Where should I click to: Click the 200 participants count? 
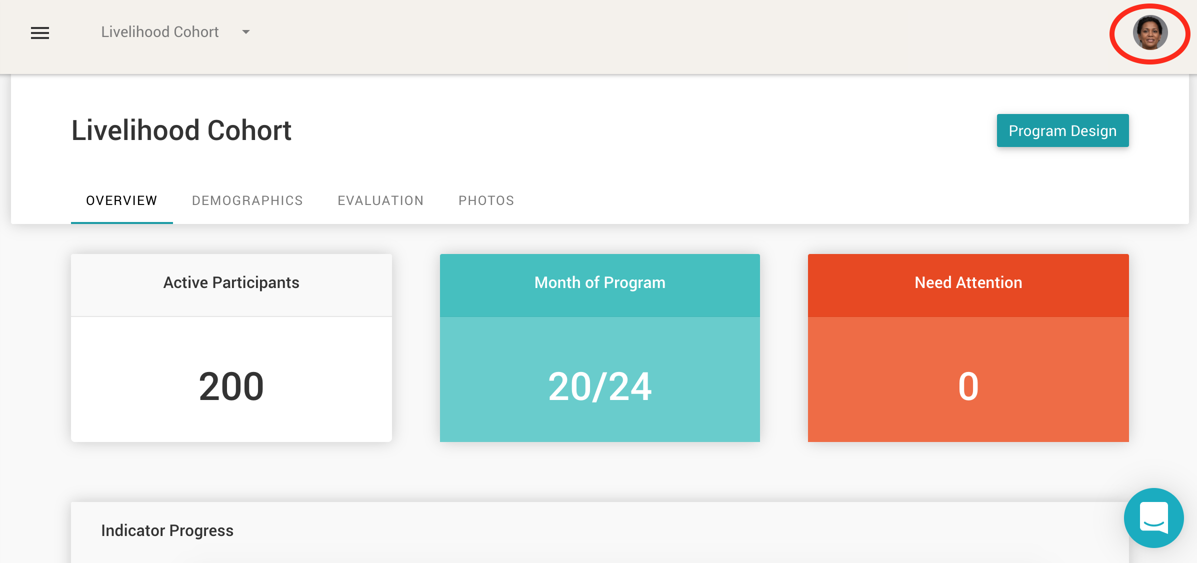[x=231, y=386]
